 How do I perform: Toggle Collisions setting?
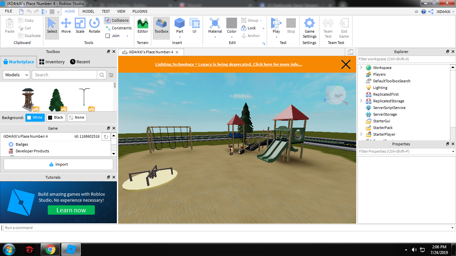coord(117,20)
